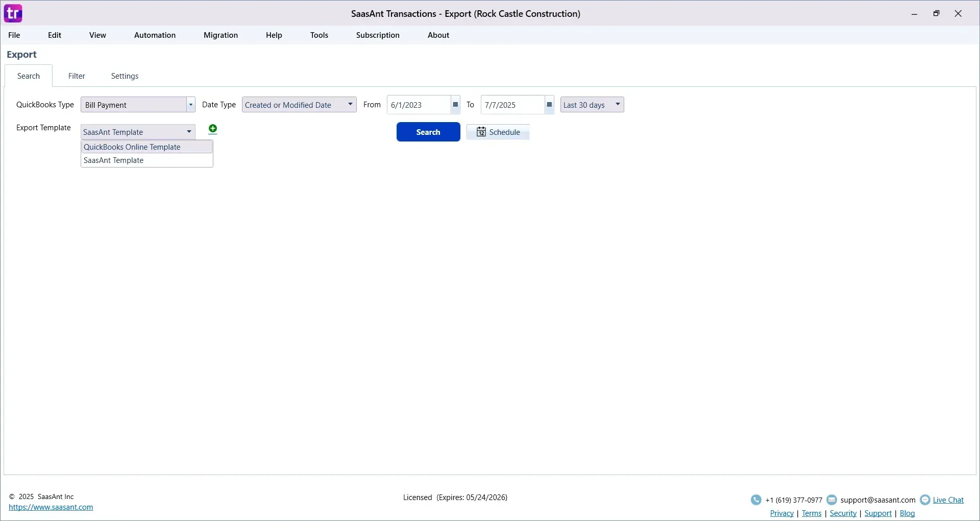Image resolution: width=980 pixels, height=521 pixels.
Task: Restore down the SaasAnt window
Action: coord(937,14)
